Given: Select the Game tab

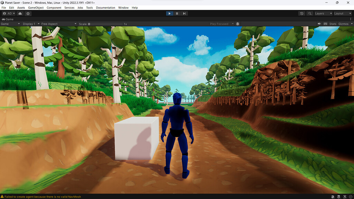Looking at the screenshot, I should pos(9,19).
